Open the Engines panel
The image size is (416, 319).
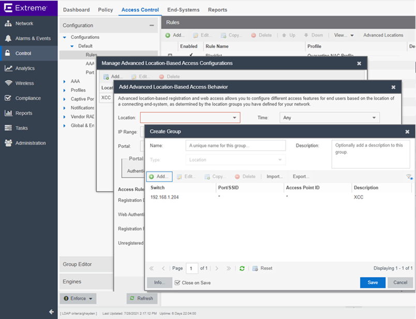(x=86, y=282)
